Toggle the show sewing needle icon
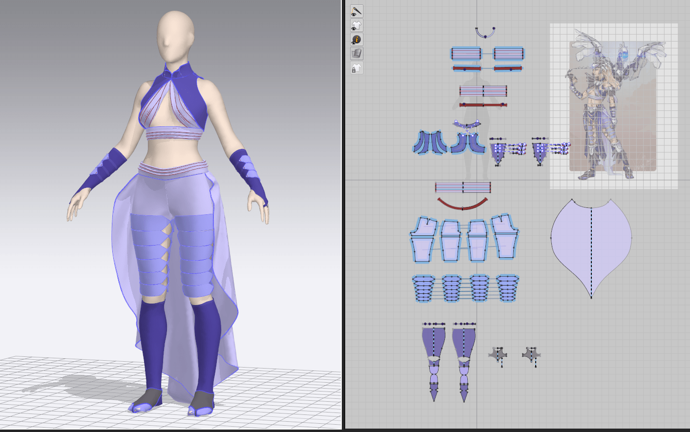The height and width of the screenshot is (432, 690). [x=356, y=11]
